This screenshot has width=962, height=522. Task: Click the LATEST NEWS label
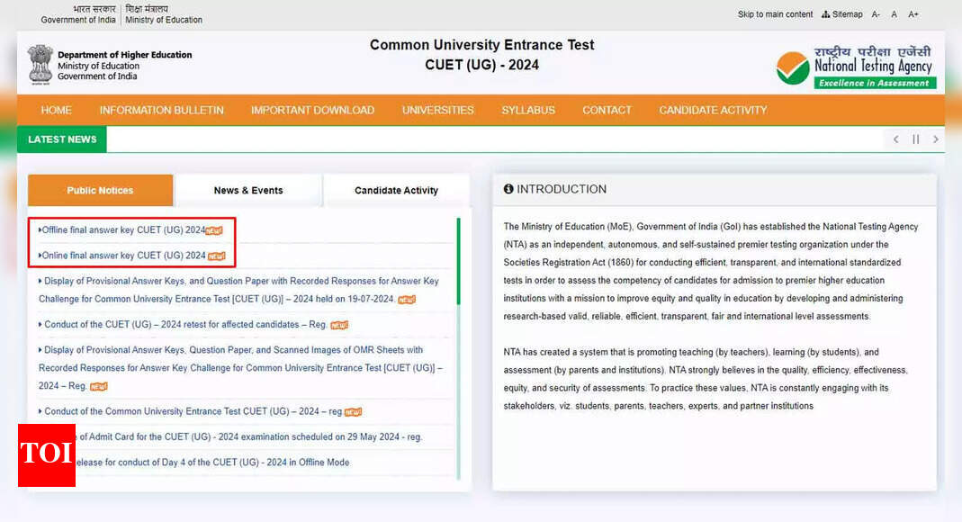point(62,139)
